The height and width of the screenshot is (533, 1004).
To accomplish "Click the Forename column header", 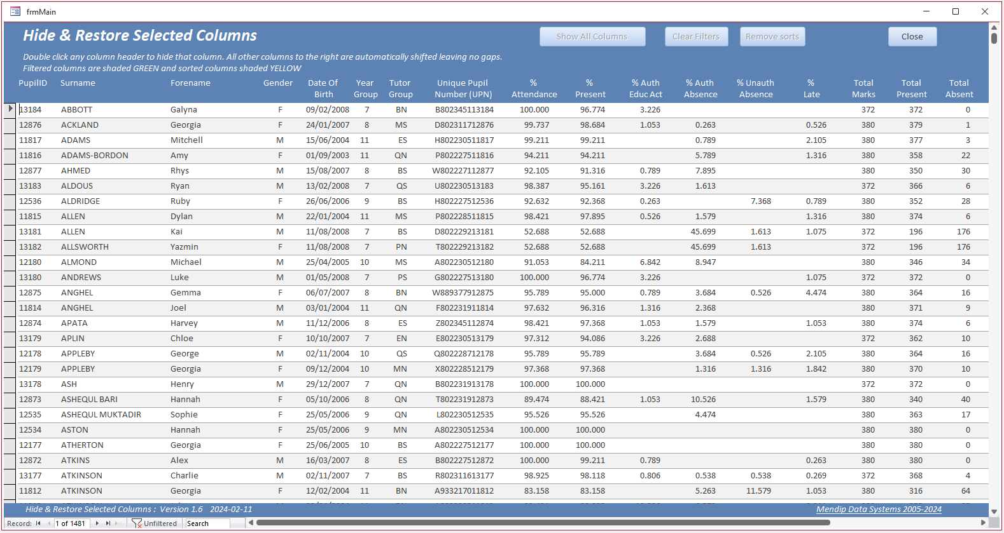I will [x=190, y=83].
